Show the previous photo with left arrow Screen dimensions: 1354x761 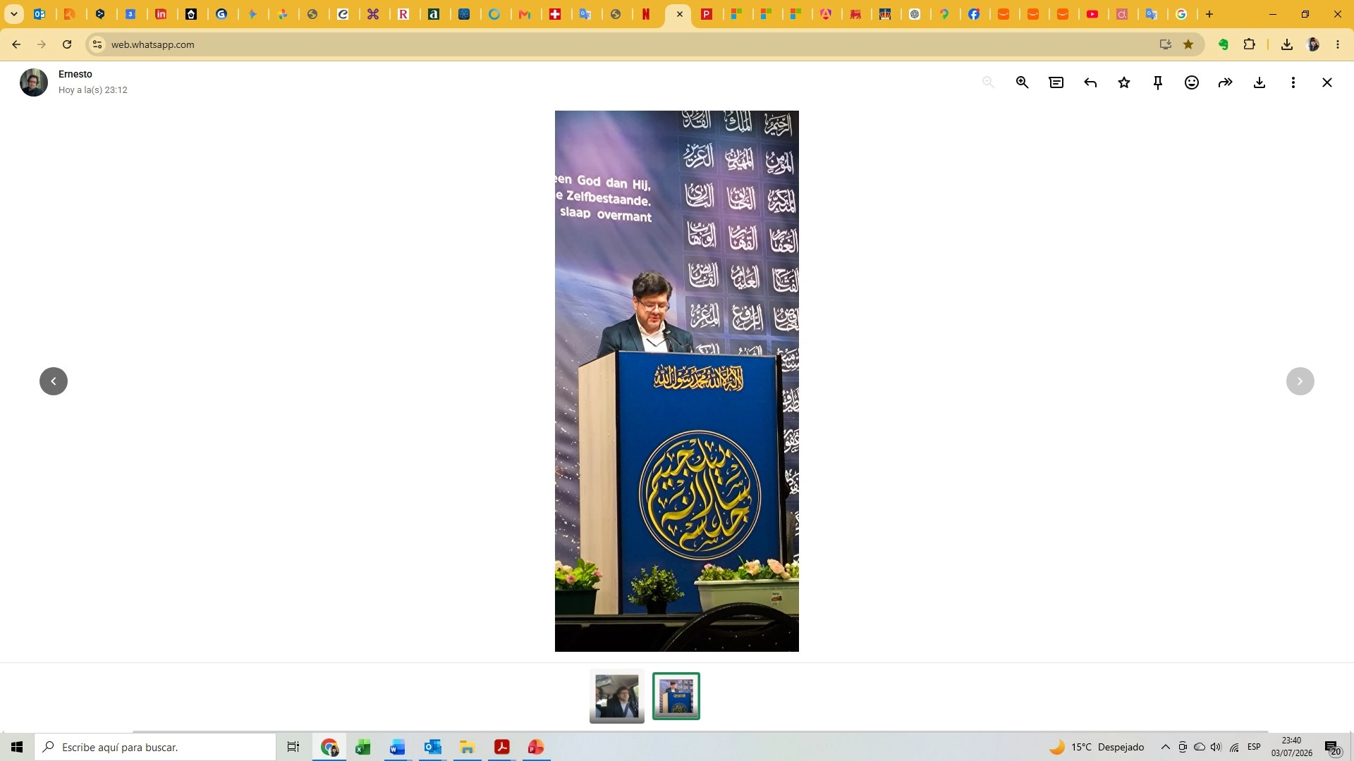[x=54, y=381]
